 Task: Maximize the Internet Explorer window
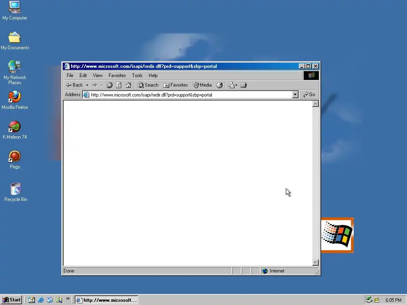click(308, 66)
